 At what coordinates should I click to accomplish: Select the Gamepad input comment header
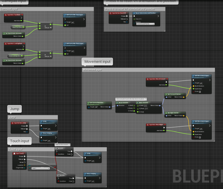pyautogui.click(x=47, y=9)
